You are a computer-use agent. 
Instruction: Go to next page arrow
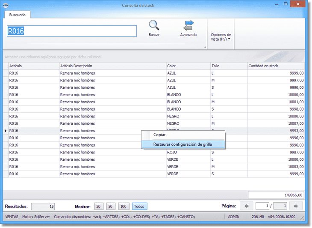point(296,206)
